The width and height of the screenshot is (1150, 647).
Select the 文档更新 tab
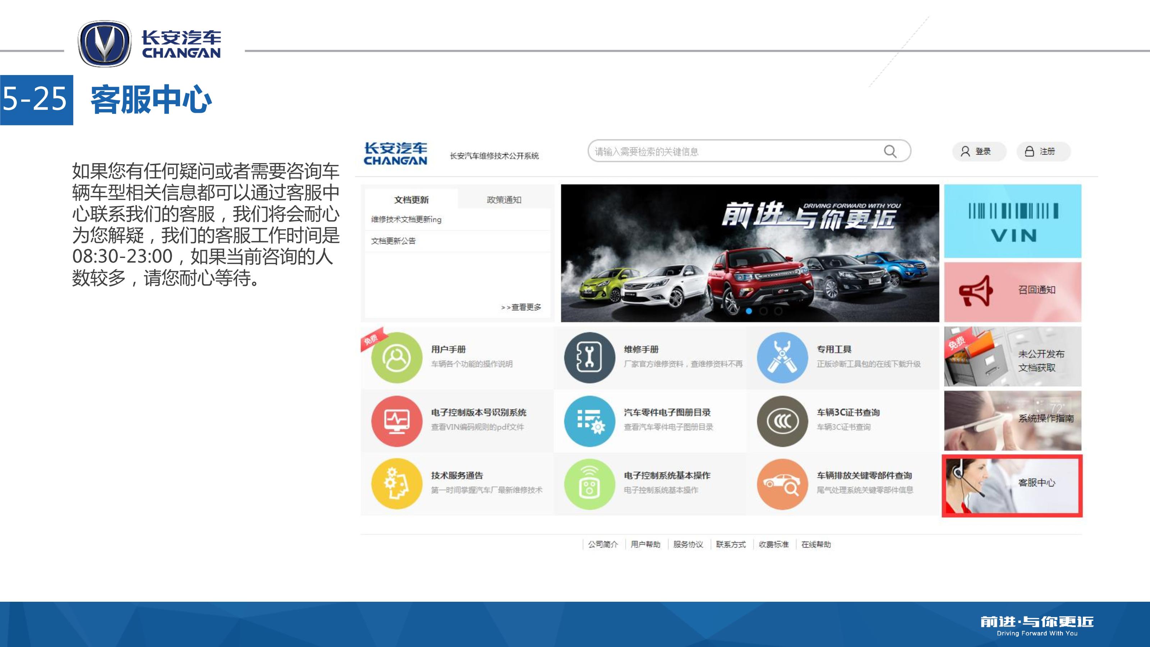pyautogui.click(x=411, y=200)
